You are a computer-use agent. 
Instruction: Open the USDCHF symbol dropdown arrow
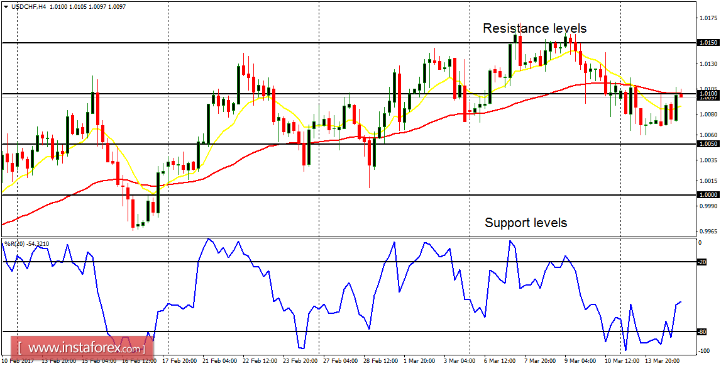coord(6,6)
